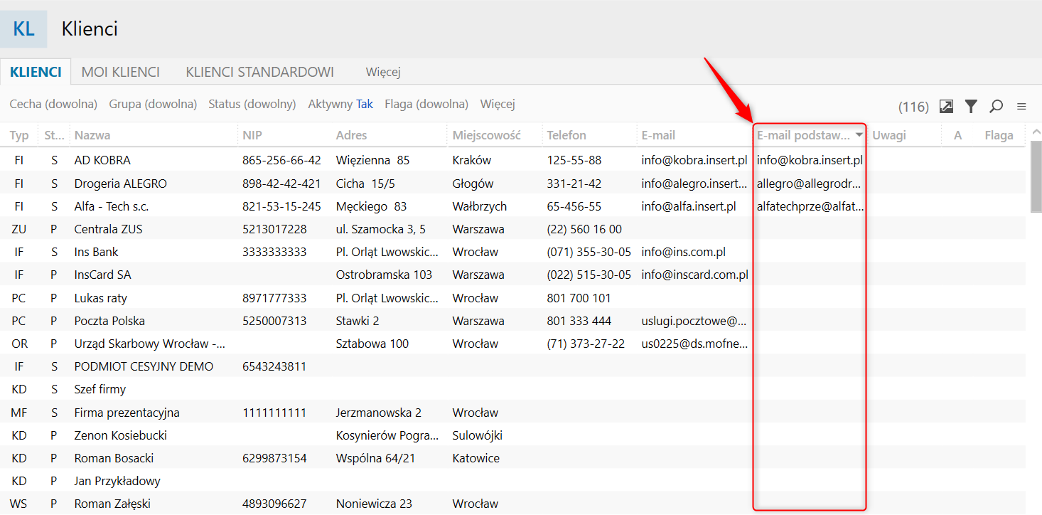Click the phone number 801 333 444
Screen dimensions: 1042x515
[579, 321]
